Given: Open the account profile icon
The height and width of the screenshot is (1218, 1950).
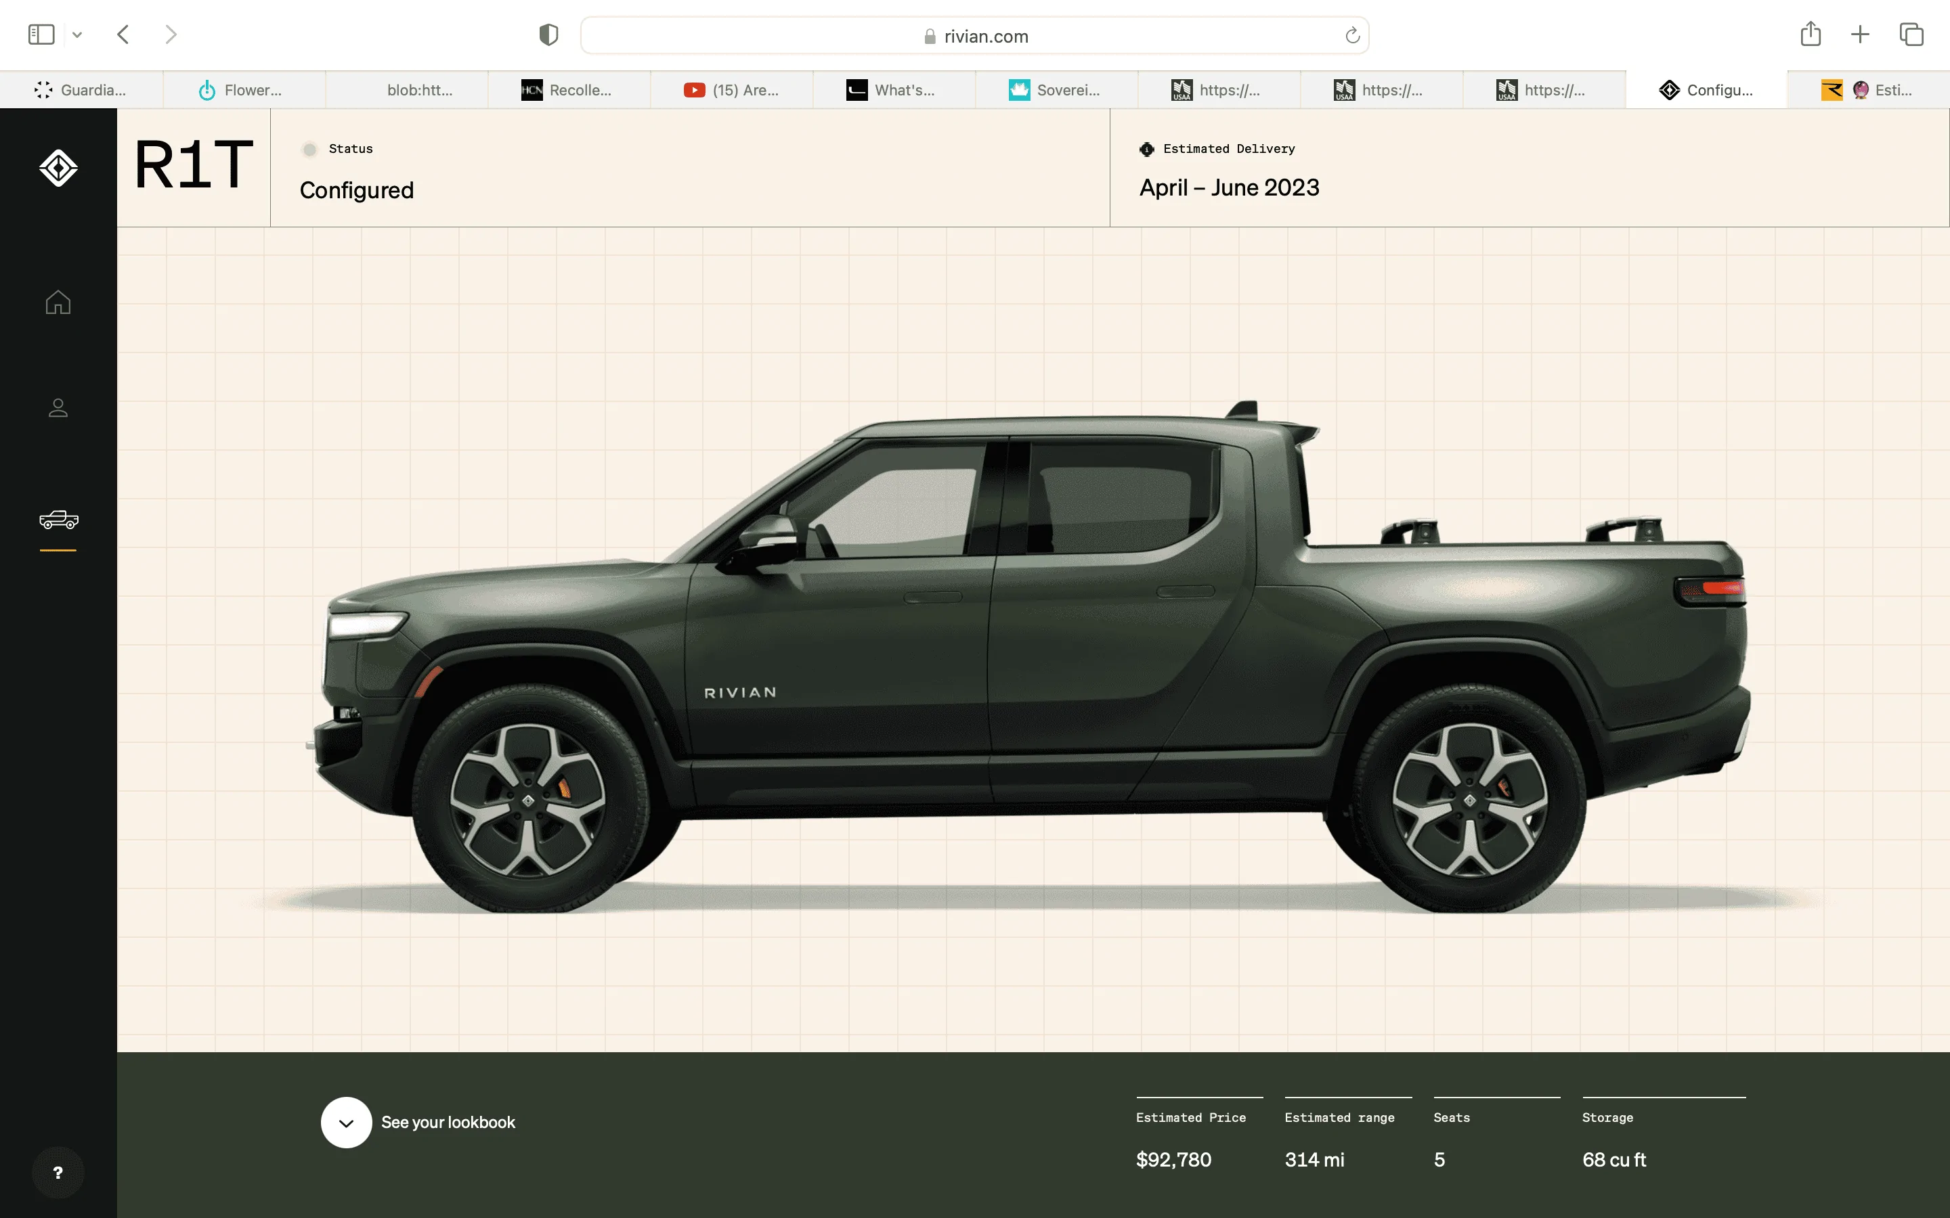Looking at the screenshot, I should tap(58, 407).
